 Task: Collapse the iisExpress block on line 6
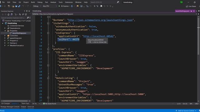(x=48, y=33)
